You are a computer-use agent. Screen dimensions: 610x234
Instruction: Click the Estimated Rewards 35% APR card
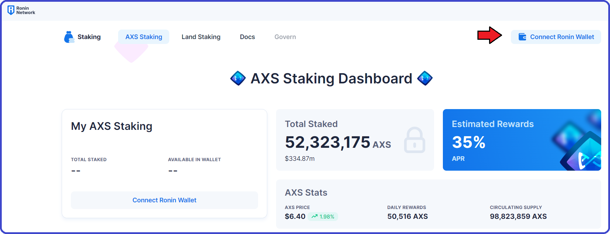(522, 140)
